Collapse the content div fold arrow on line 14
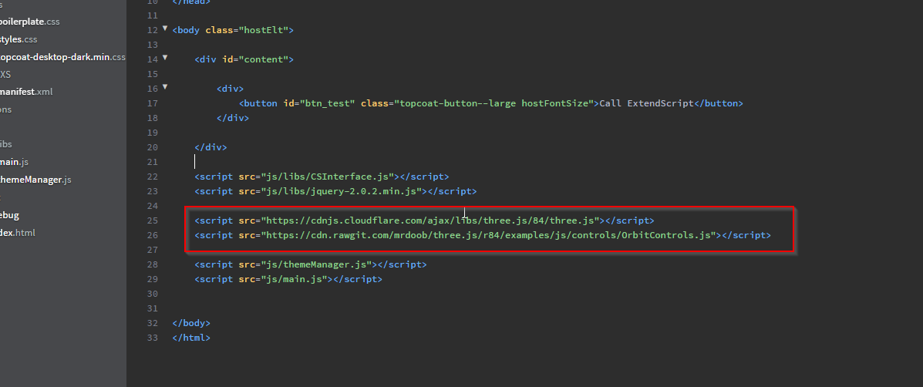This screenshot has height=387, width=923. (165, 58)
